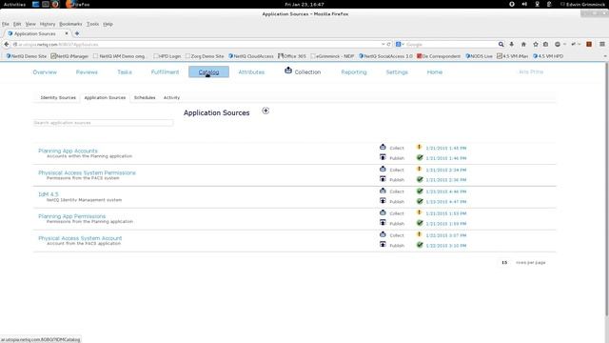Open the Help menu
The height and width of the screenshot is (343, 609).
coord(108,24)
